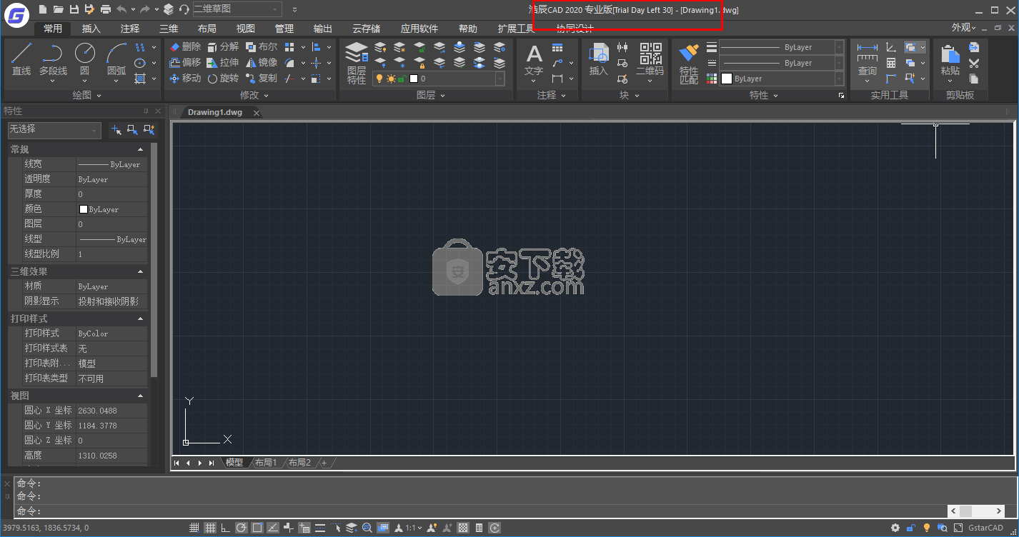Viewport: 1019px width, 537px height.
Task: Click the Stretch (拉伸) tool
Action: pyautogui.click(x=223, y=62)
